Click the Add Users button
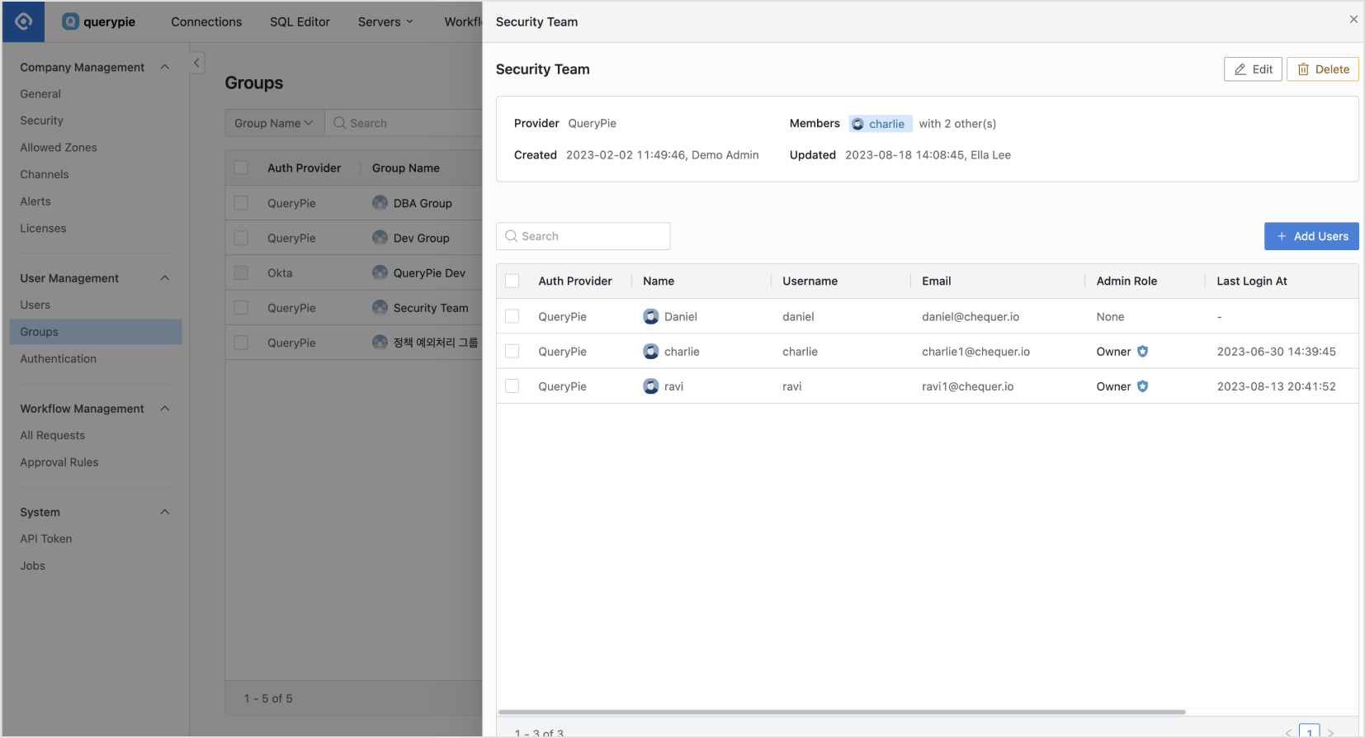The image size is (1365, 738). [x=1311, y=236]
